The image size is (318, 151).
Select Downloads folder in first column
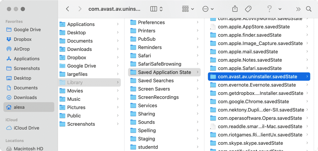pyautogui.click(x=90, y=49)
